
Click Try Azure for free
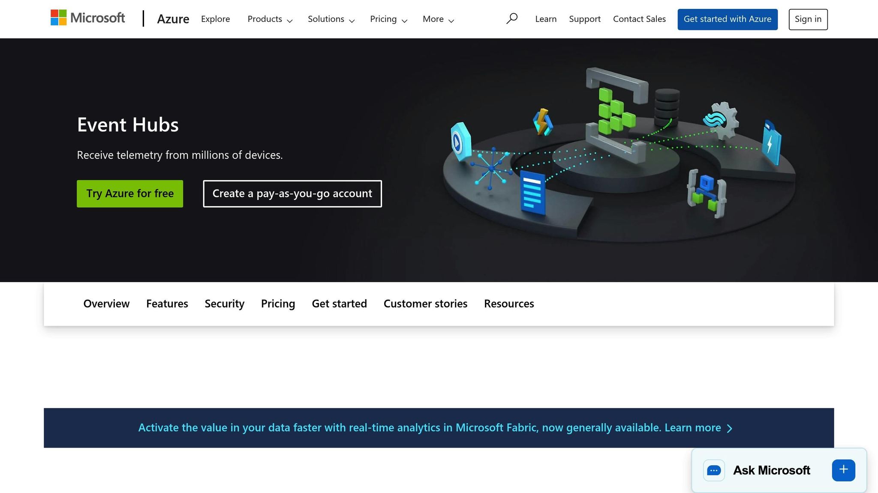tap(129, 193)
